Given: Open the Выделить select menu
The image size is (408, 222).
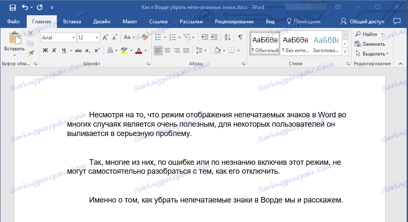Looking at the screenshot, I should (x=372, y=53).
